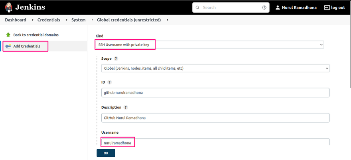Screen dimensions: 351x160
Task: Click the Kind label text
Action: tap(99, 36)
